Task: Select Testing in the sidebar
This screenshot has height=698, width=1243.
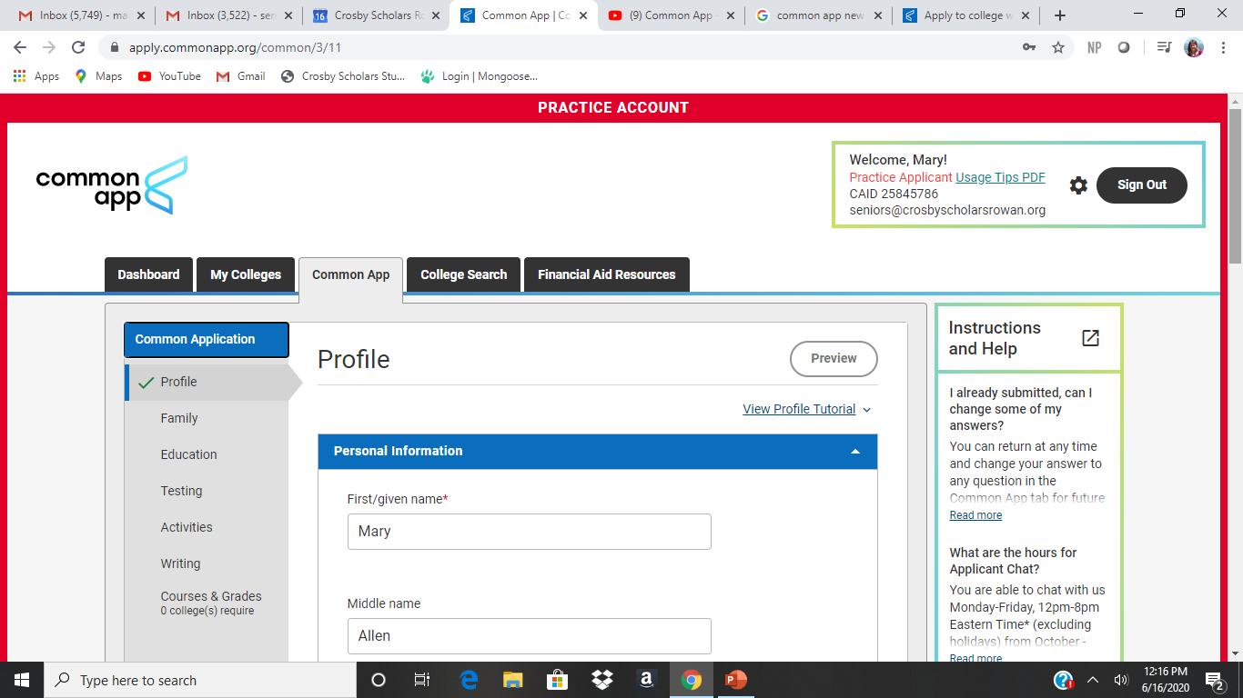Action: [181, 491]
